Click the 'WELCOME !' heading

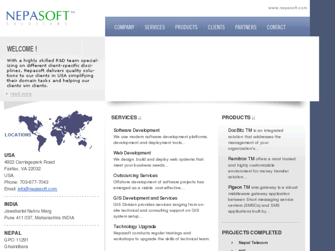(22, 49)
